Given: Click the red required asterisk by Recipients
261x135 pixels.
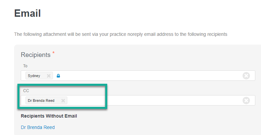Looking at the screenshot, I should click(53, 53).
